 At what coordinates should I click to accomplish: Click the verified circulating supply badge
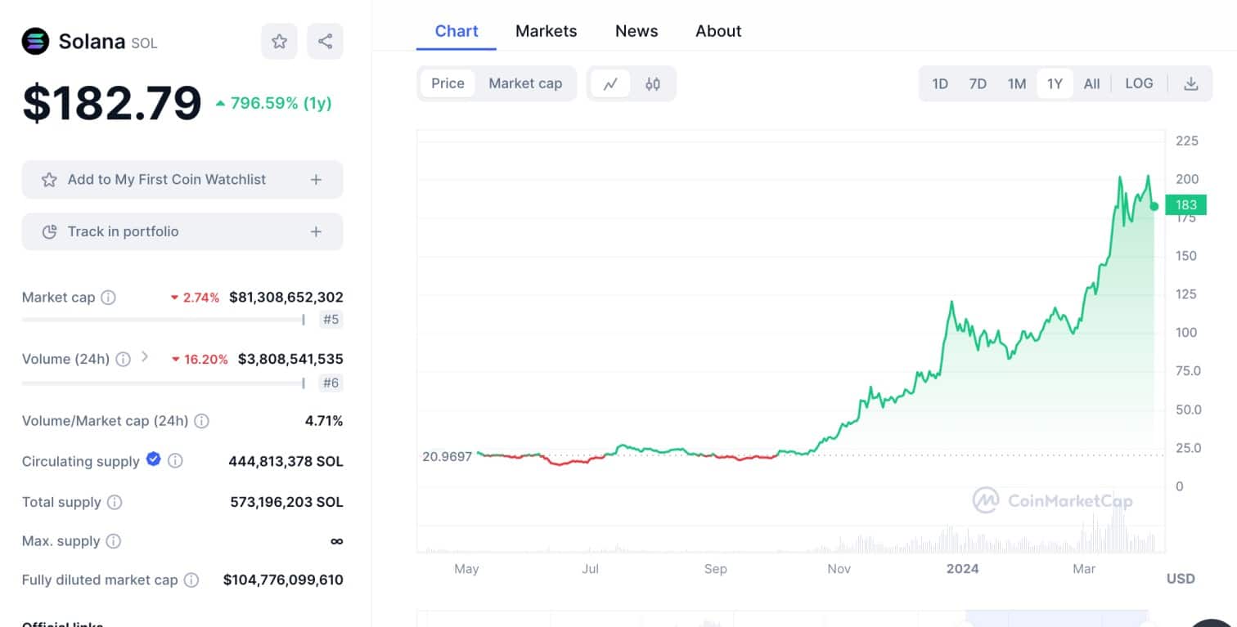click(x=153, y=459)
